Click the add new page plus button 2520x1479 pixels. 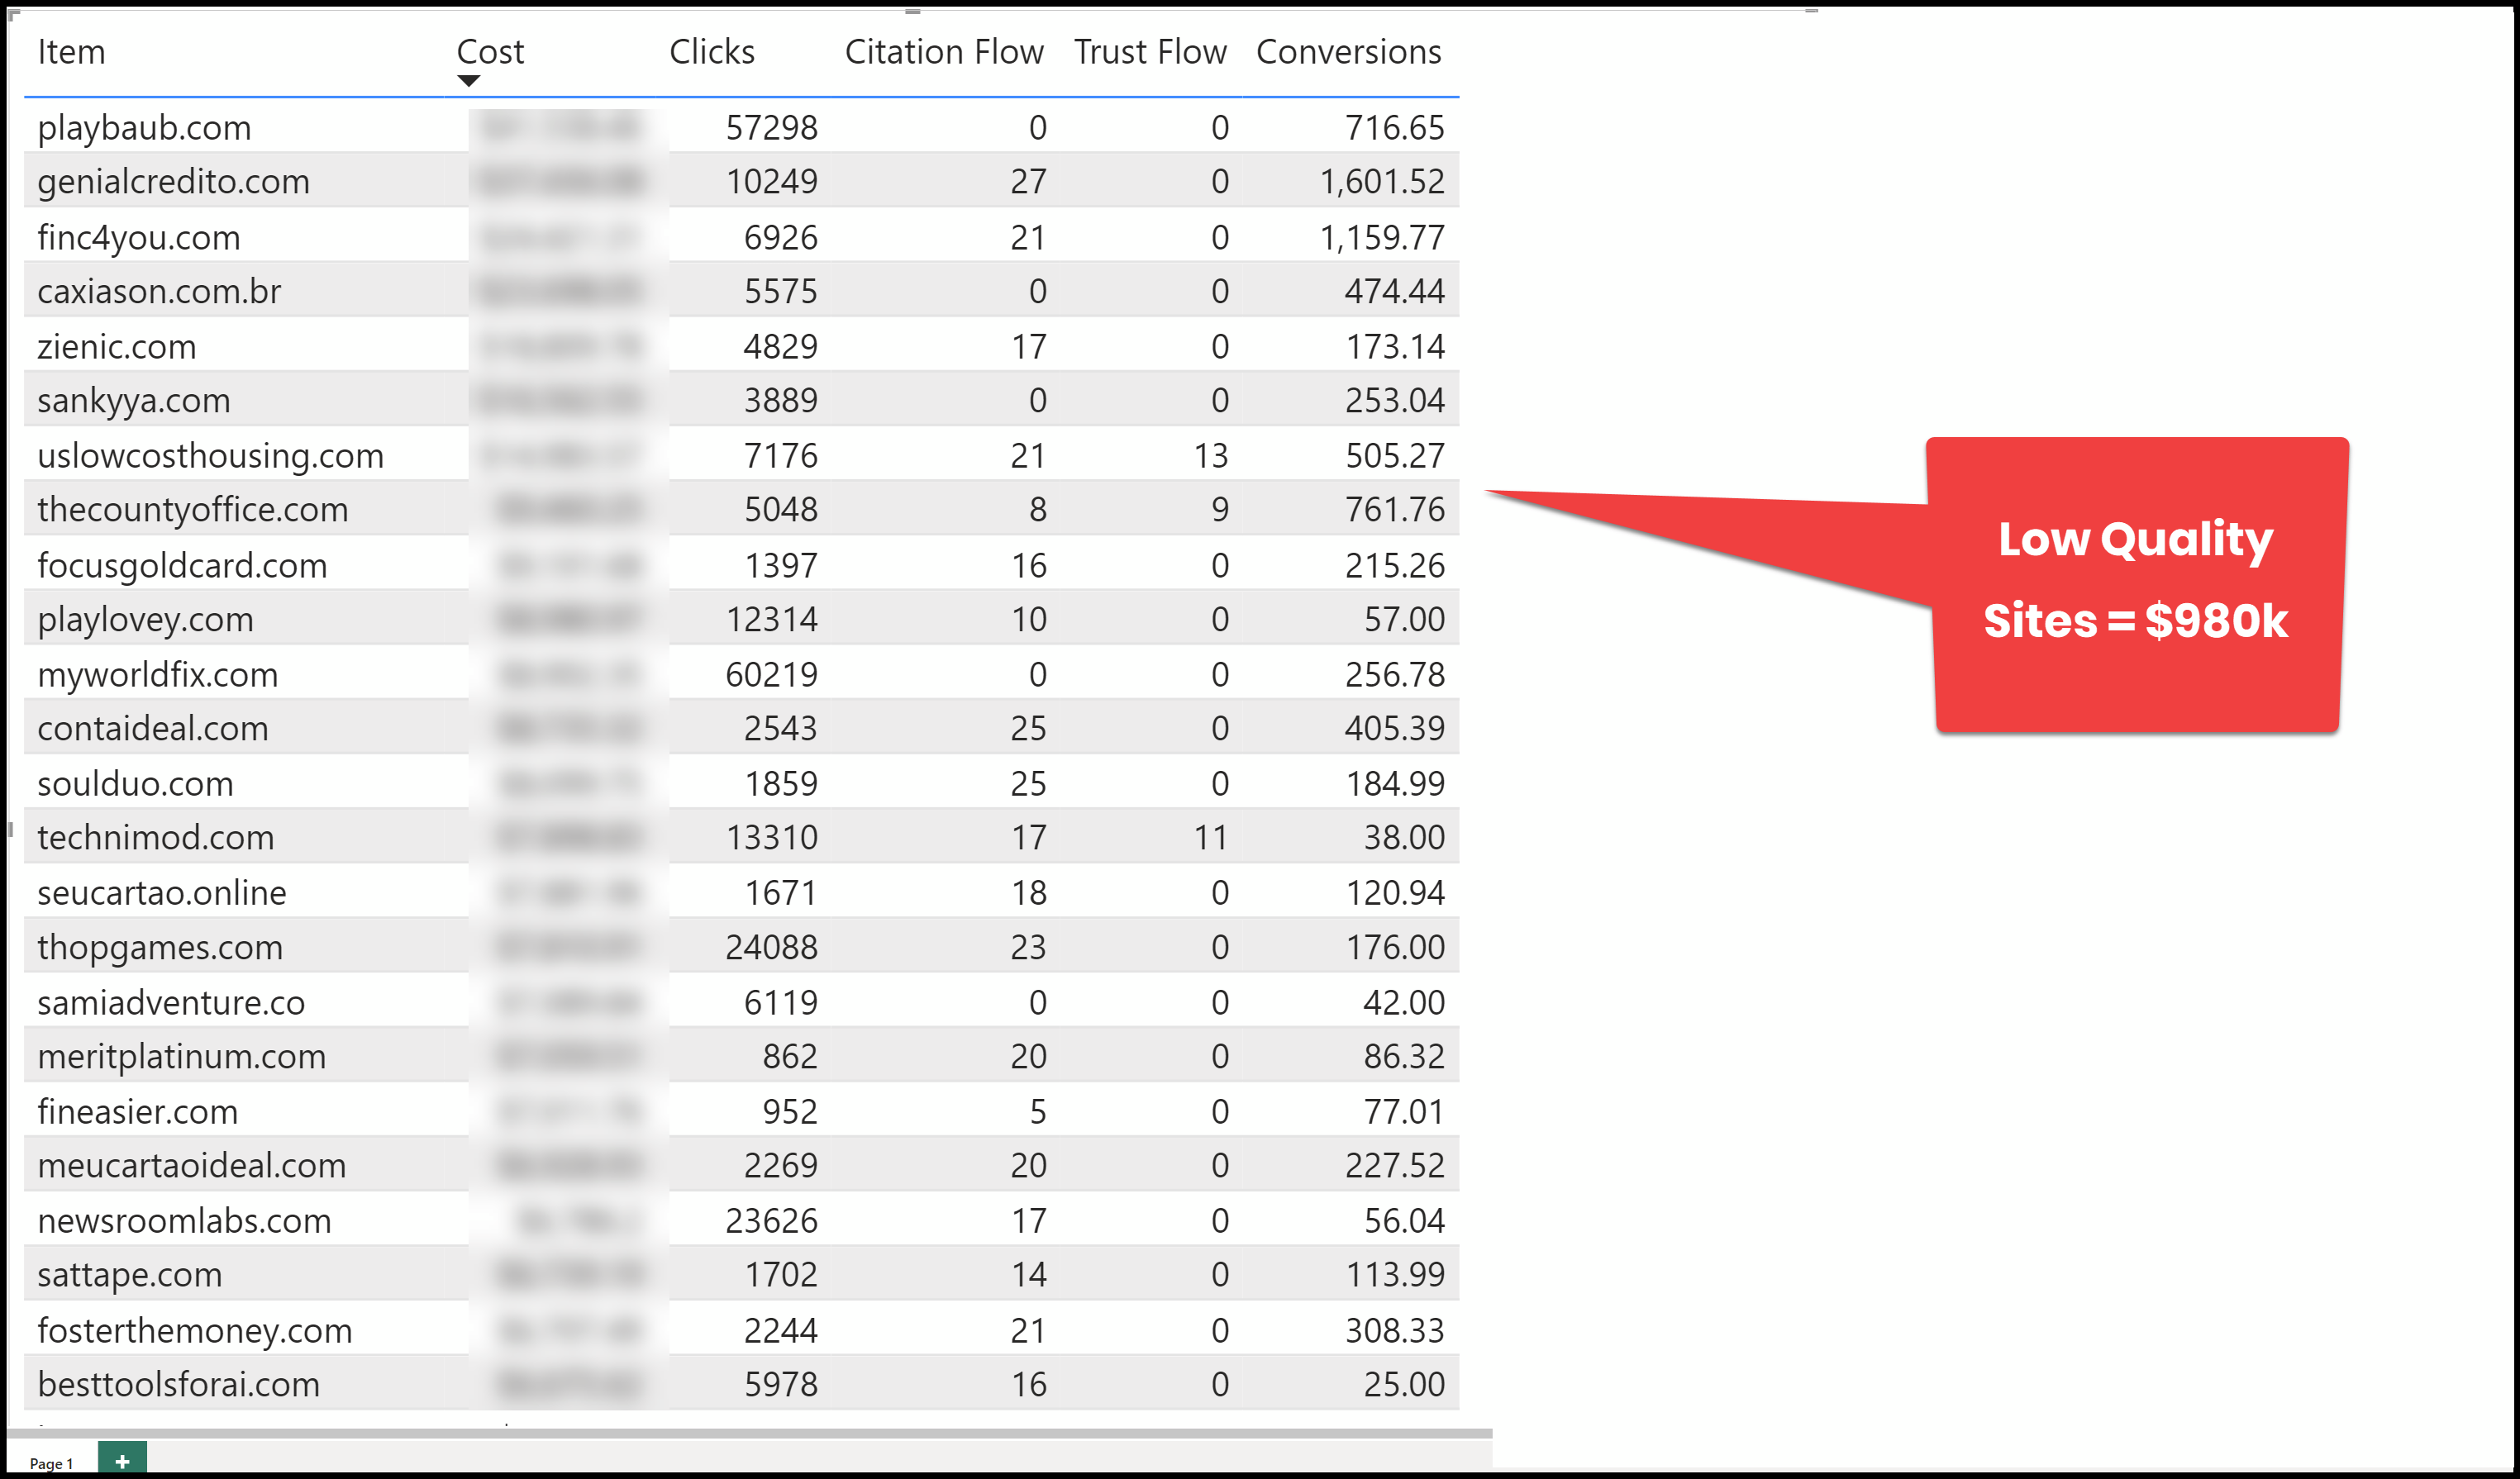click(122, 1461)
